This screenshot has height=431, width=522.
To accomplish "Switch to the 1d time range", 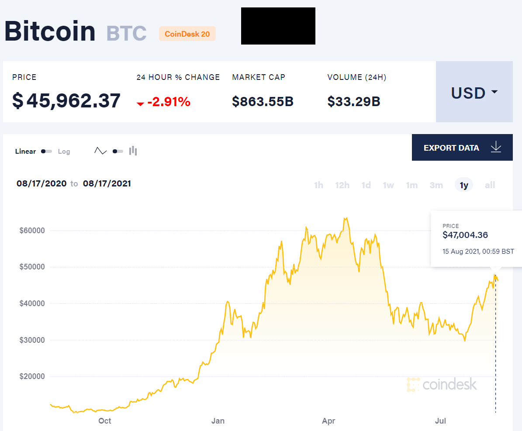I will point(366,185).
